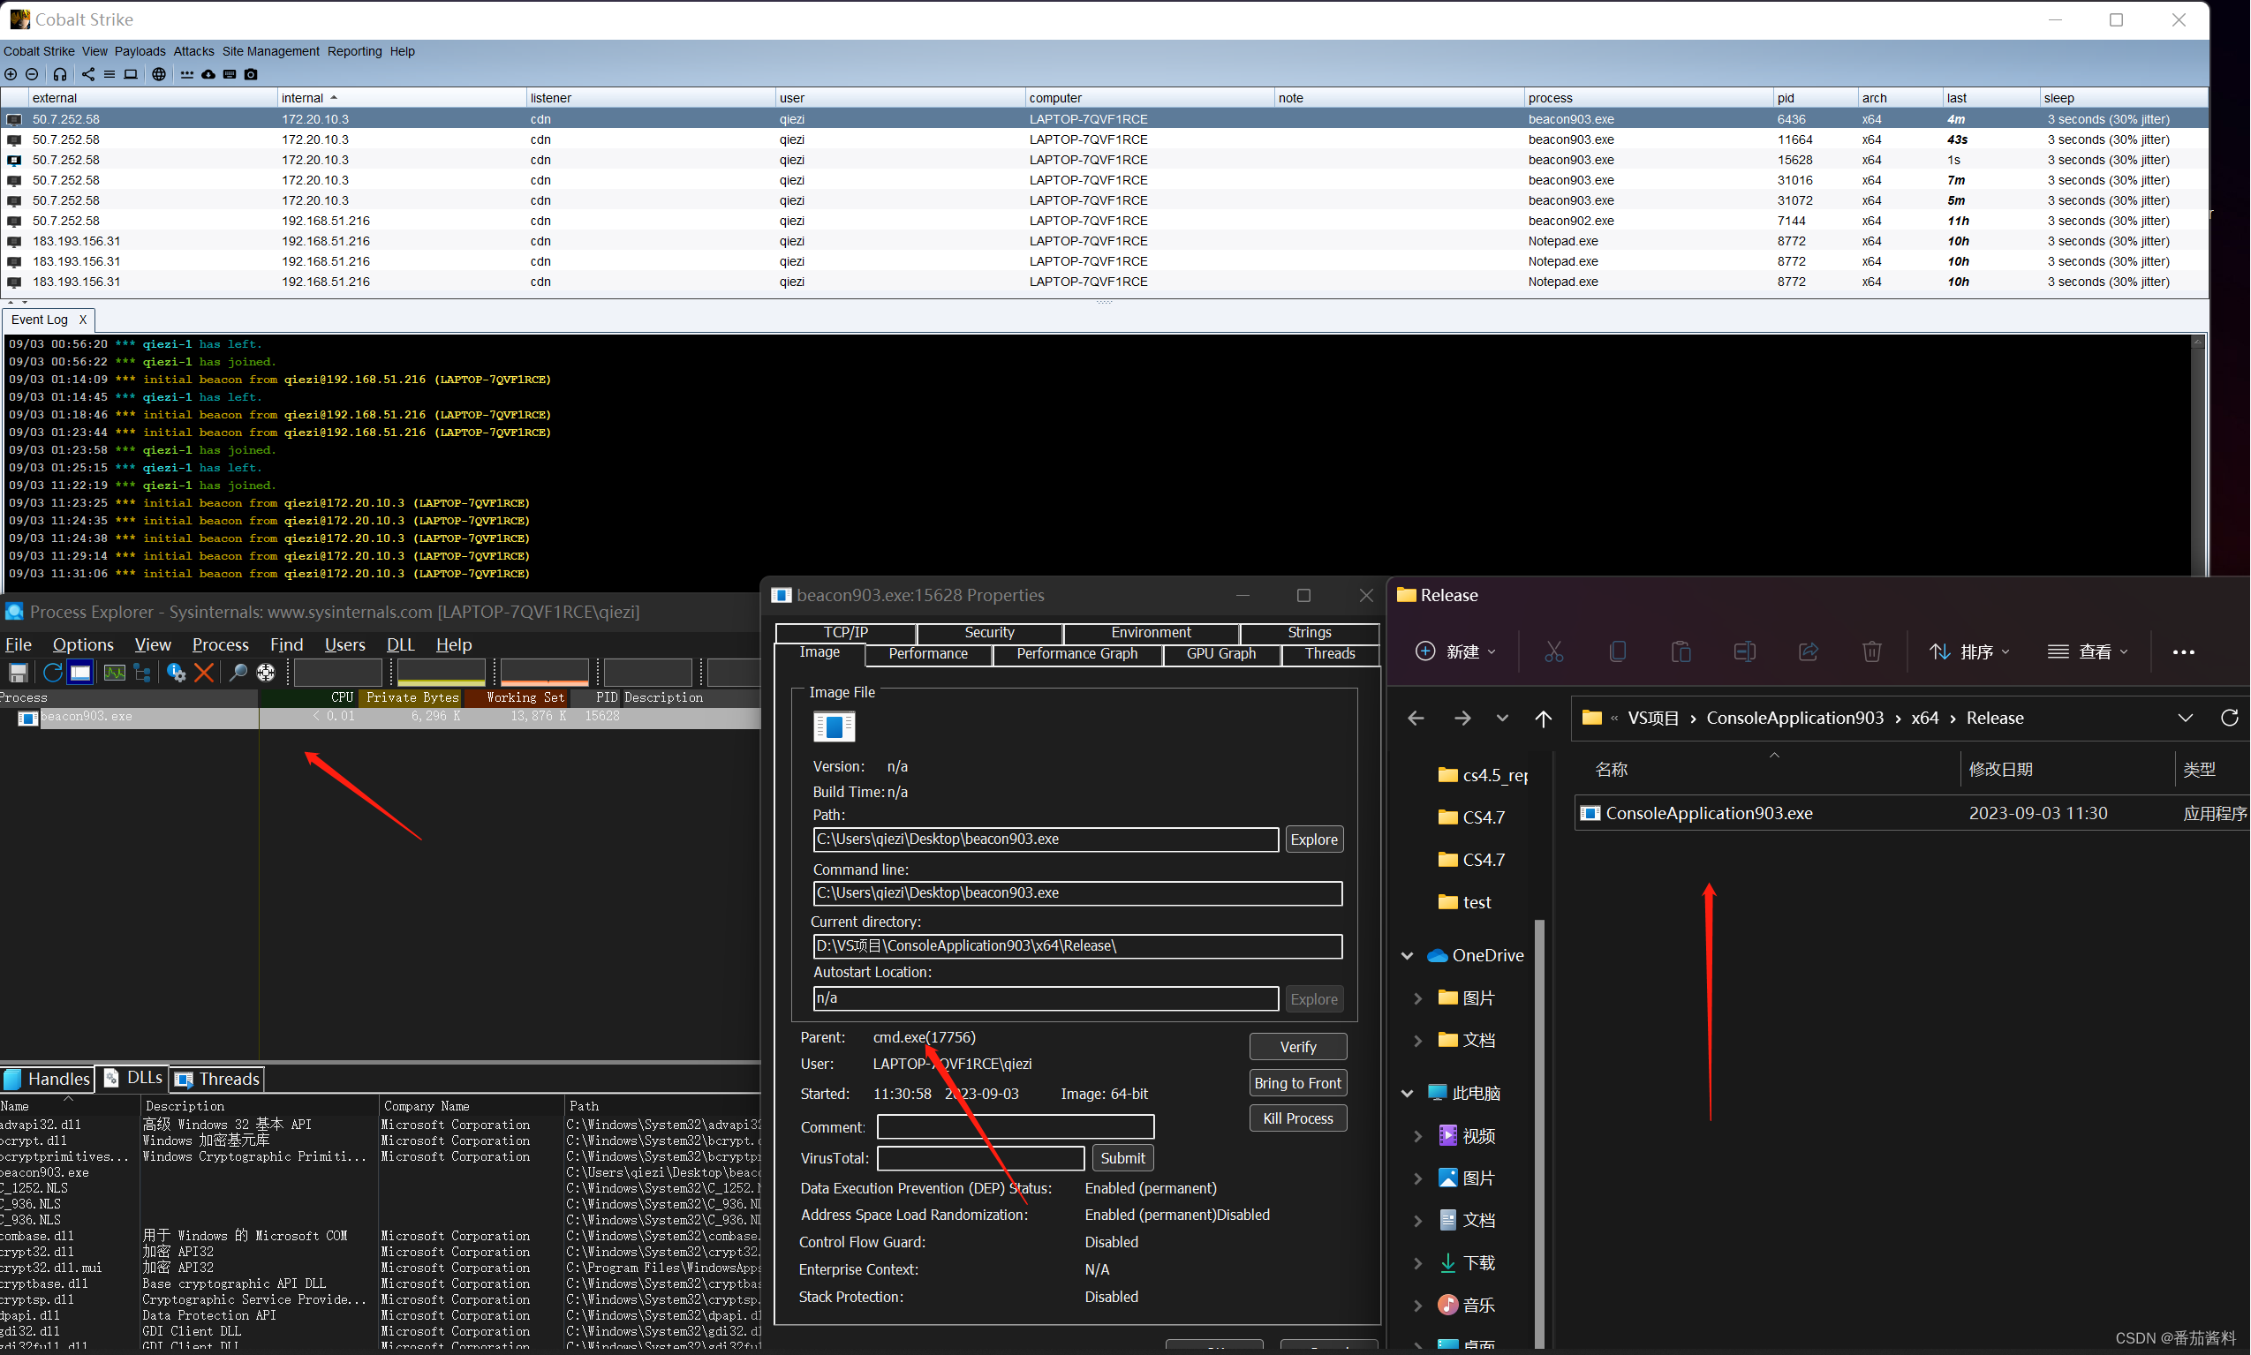Viewport: 2251px width, 1355px height.
Task: Click the Properties info-gear icon in Process Explorer
Action: pos(176,673)
